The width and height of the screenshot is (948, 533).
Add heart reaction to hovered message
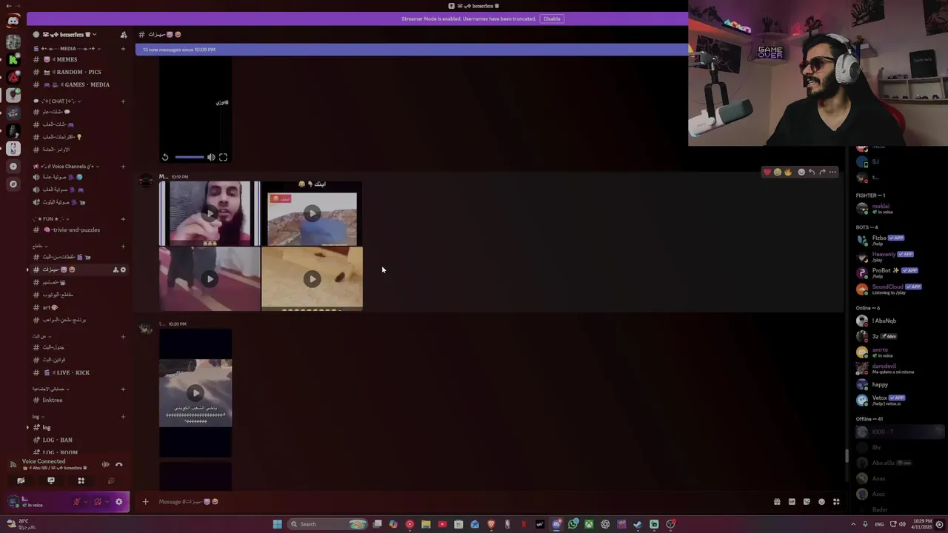click(x=767, y=172)
